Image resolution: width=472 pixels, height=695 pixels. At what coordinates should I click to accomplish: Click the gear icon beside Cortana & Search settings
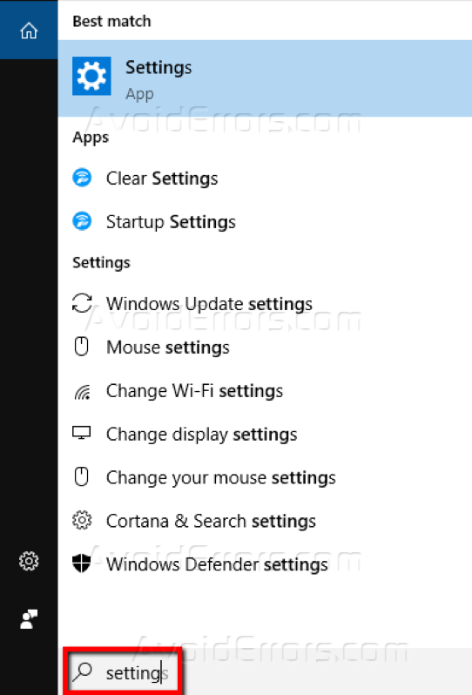pyautogui.click(x=82, y=520)
